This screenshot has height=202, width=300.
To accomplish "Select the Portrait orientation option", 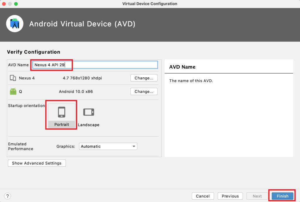I will [62, 116].
